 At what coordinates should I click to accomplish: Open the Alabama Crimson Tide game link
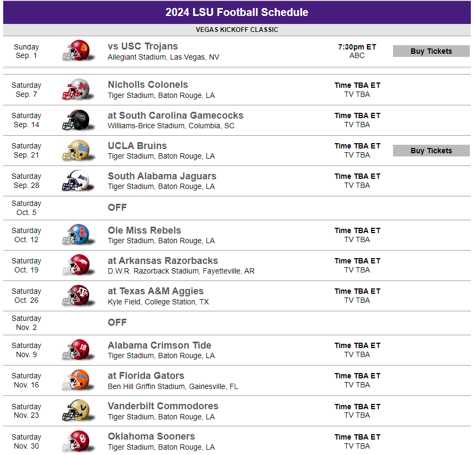click(x=159, y=345)
